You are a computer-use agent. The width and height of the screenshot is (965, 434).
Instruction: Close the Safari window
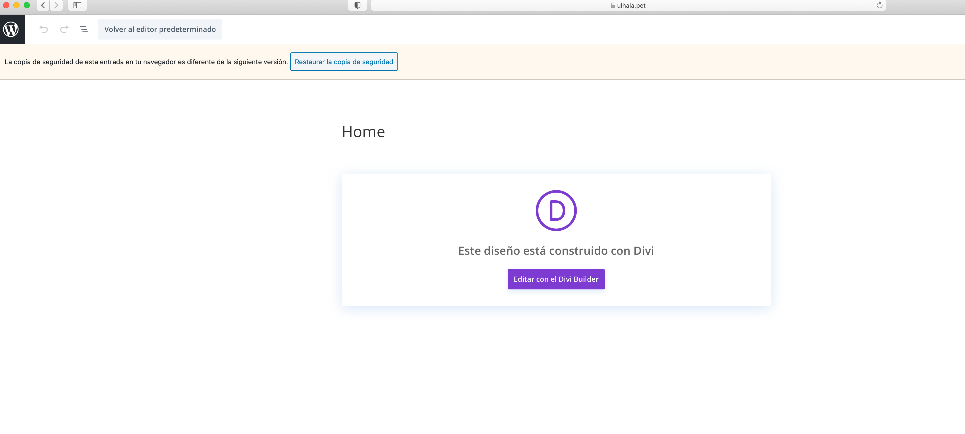6,5
